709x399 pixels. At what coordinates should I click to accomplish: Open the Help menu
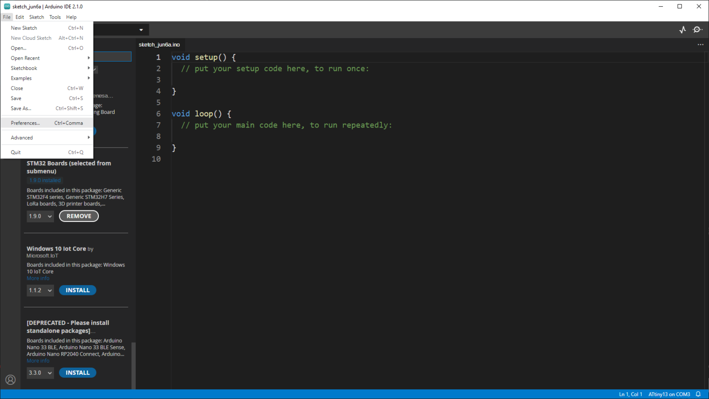click(71, 17)
